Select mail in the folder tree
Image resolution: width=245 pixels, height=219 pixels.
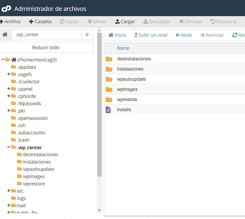[21, 205]
